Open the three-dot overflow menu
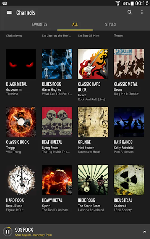Screen dimensions: 150x239 click(x=142, y=12)
